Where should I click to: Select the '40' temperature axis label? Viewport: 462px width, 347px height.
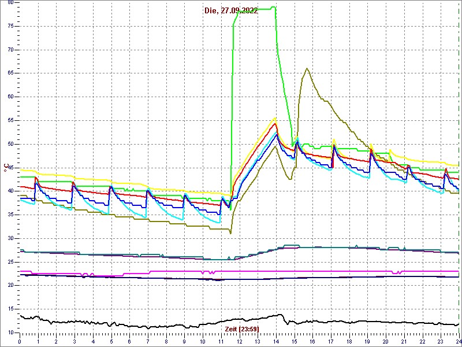click(x=10, y=191)
